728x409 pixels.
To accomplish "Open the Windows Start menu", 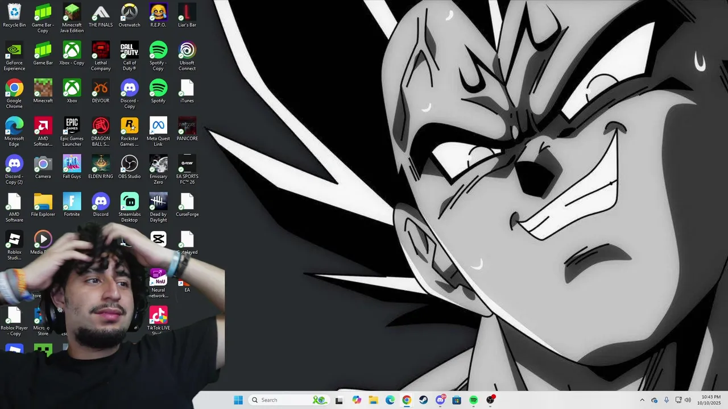I will [x=238, y=400].
